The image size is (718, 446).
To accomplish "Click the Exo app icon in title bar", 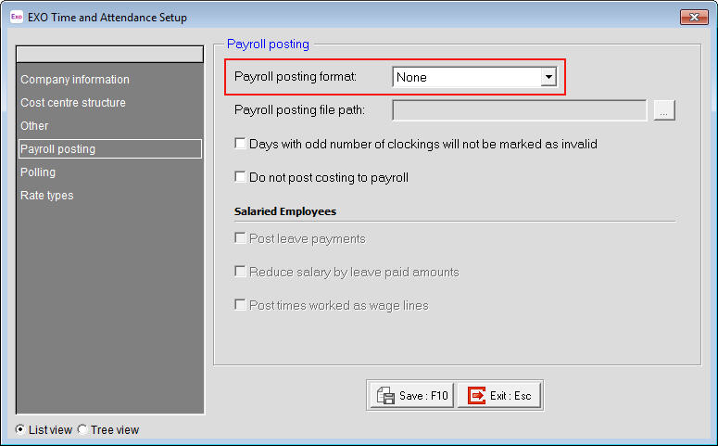I will [17, 17].
